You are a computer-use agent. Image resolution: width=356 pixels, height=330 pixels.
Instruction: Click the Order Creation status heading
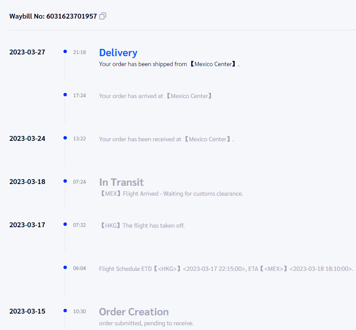(134, 312)
